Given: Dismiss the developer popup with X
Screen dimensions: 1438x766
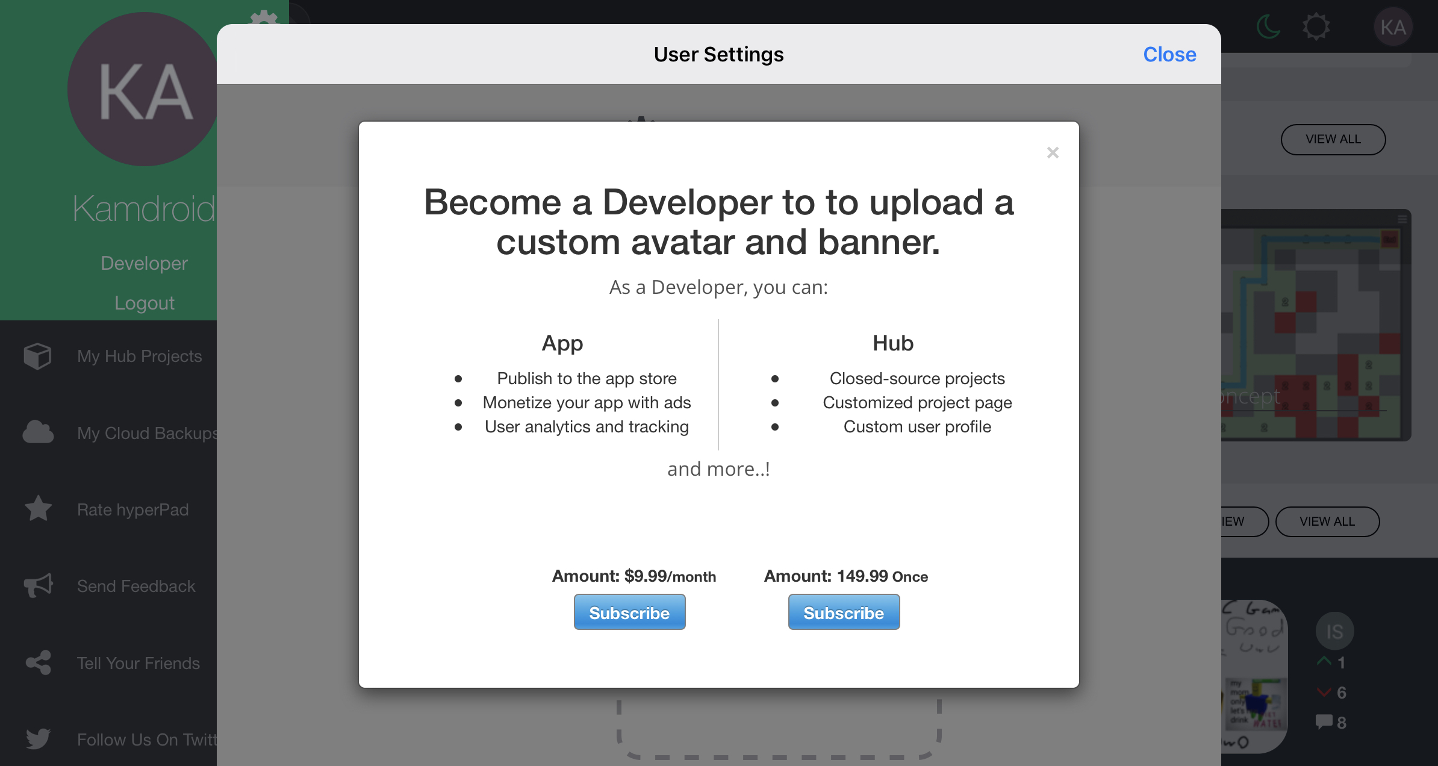Looking at the screenshot, I should (x=1053, y=153).
